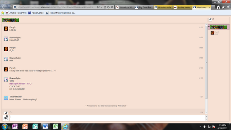Show hidden system tray icons
The width and height of the screenshot is (231, 130).
[200, 127]
